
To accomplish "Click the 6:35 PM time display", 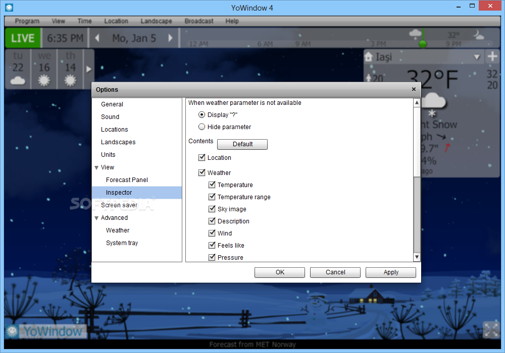I will (x=65, y=38).
